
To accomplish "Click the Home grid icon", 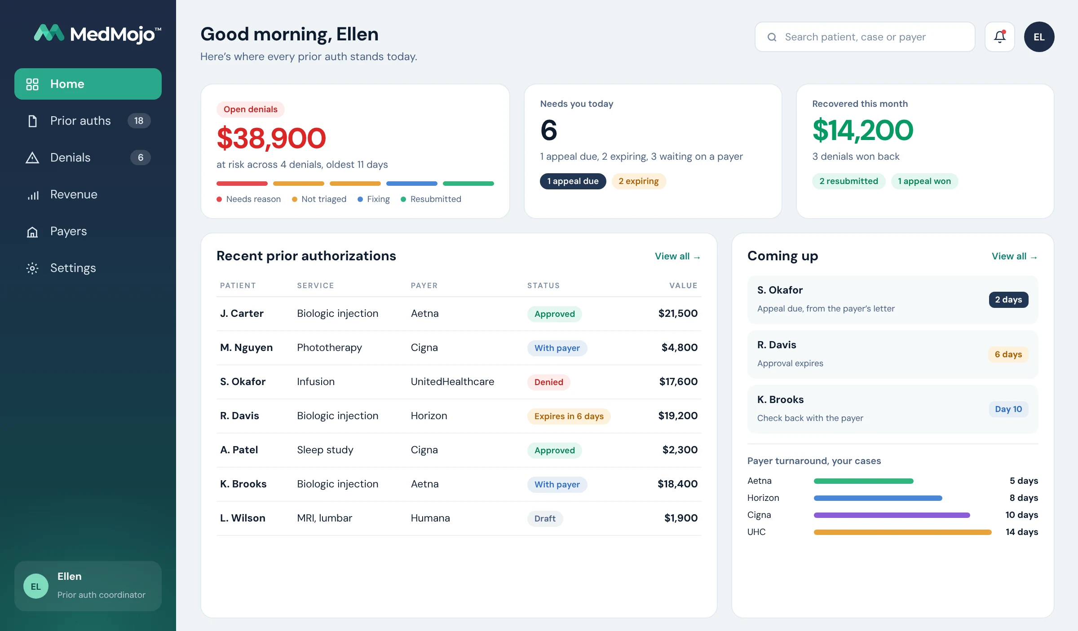I will coord(32,84).
